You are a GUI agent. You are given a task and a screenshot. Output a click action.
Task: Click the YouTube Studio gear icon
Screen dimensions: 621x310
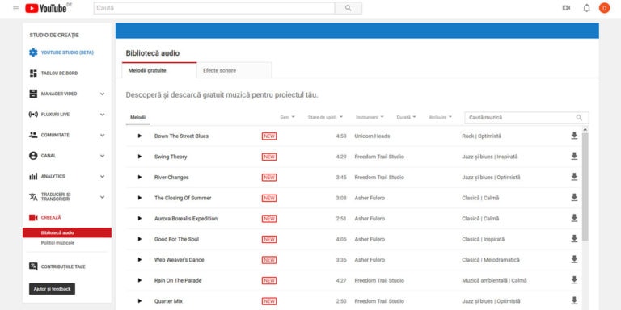coord(33,52)
